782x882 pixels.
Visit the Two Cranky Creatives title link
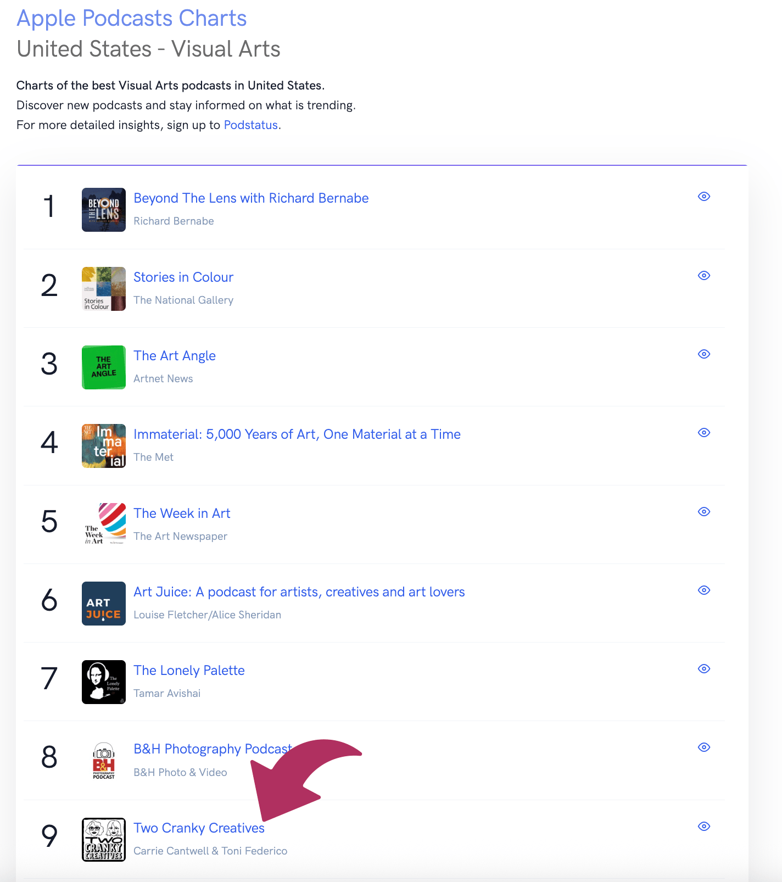(x=199, y=828)
